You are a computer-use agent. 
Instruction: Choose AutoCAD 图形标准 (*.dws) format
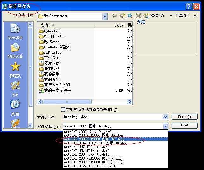(116, 147)
